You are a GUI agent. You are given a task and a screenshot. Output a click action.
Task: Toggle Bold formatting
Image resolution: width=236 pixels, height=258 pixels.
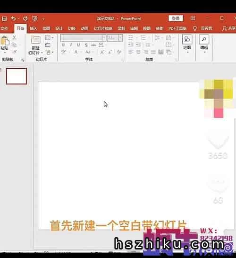click(x=63, y=44)
